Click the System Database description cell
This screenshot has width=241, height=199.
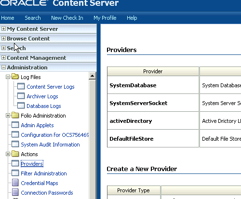(x=220, y=85)
